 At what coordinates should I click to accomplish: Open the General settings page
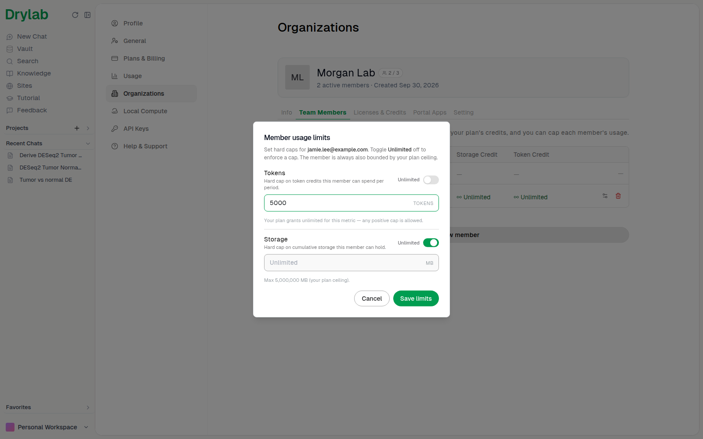pyautogui.click(x=151, y=41)
